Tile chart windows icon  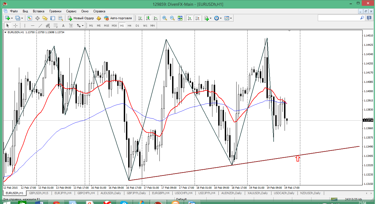[180, 18]
